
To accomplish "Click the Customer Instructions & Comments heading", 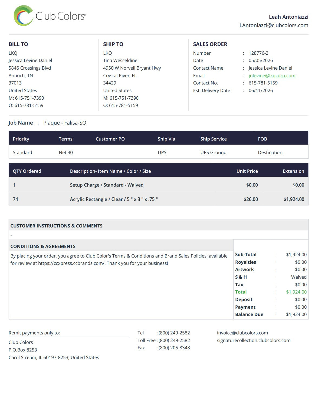I will [x=56, y=226].
